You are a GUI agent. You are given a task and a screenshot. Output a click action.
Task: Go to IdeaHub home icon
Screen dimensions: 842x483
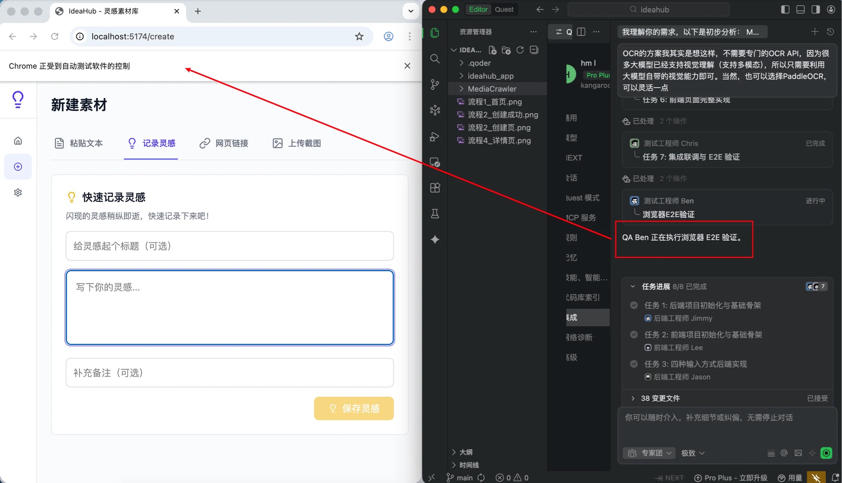pos(18,141)
